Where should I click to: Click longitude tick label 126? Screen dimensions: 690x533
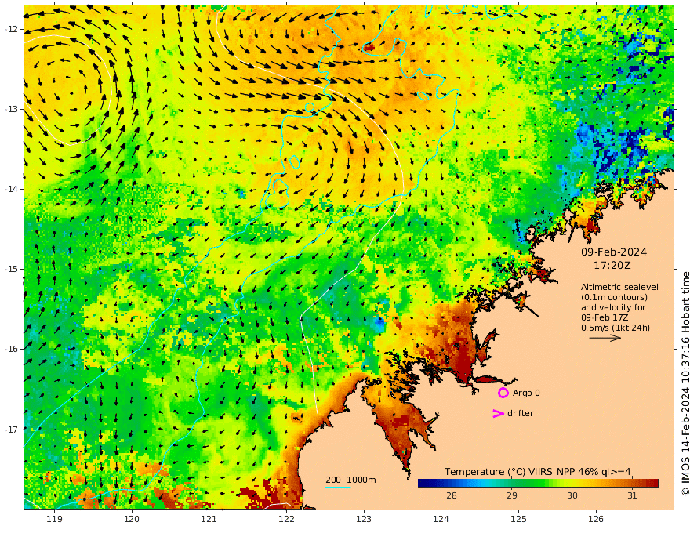(x=596, y=519)
